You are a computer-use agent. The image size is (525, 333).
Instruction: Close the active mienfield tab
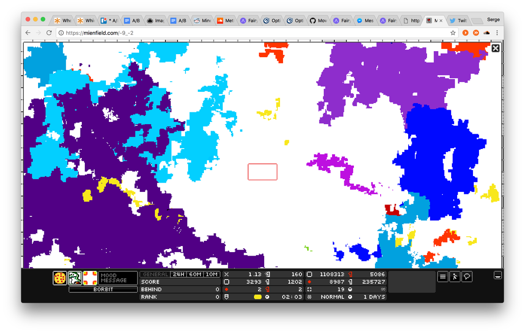pos(441,21)
